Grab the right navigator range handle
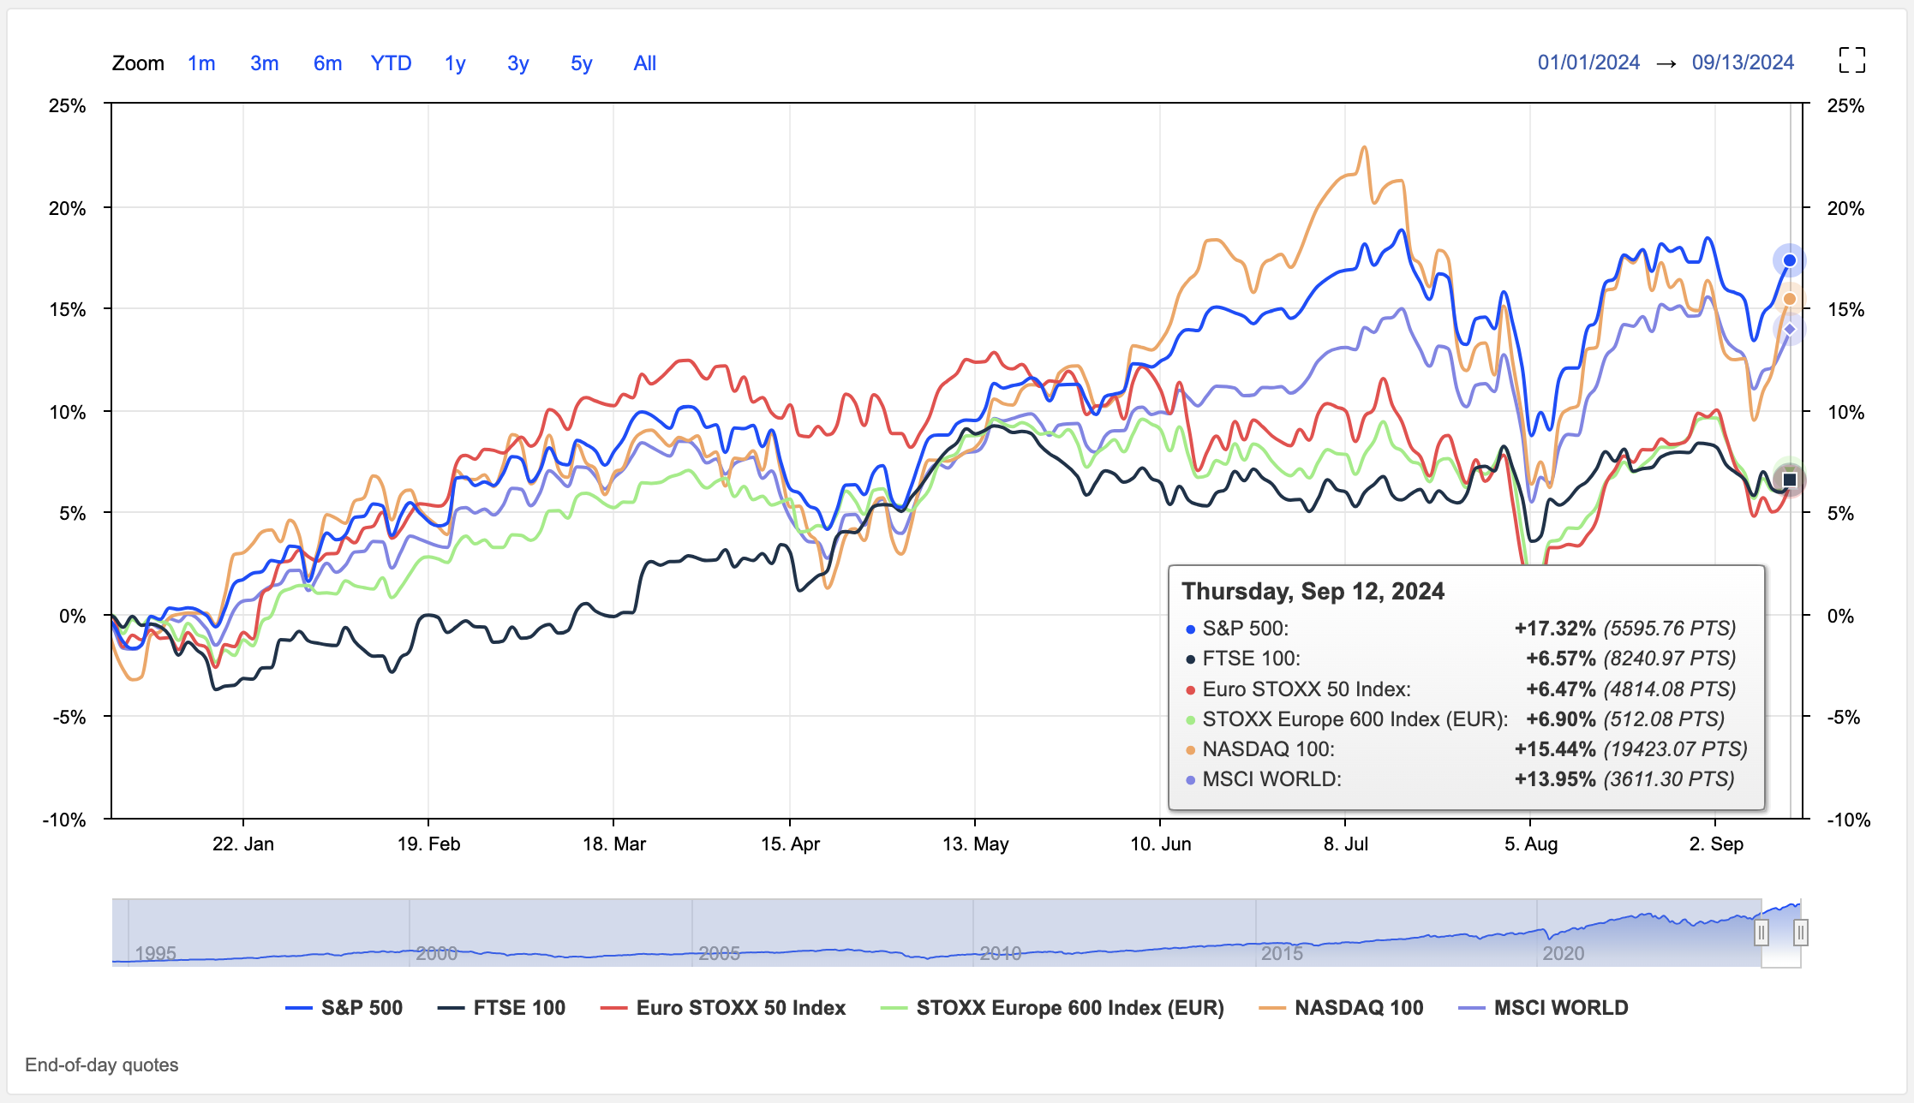 pyautogui.click(x=1801, y=933)
